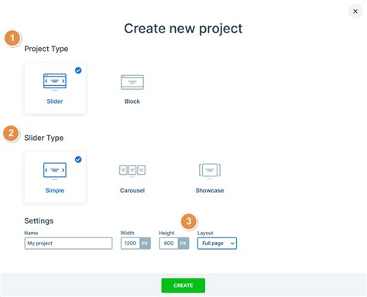Screen dimensions: 367x297
Task: Close the Create new project dialog
Action: (x=355, y=12)
